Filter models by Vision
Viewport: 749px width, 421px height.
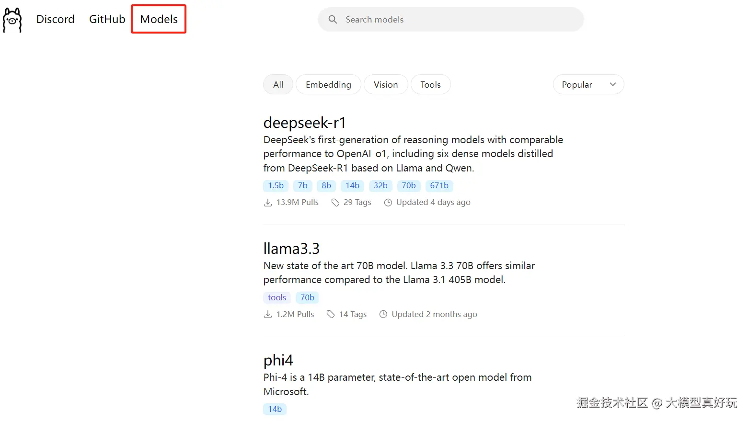[x=386, y=84]
